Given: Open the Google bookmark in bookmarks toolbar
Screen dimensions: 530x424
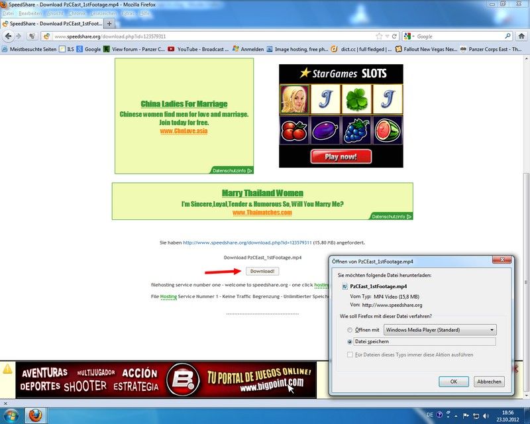Looking at the screenshot, I should point(89,49).
